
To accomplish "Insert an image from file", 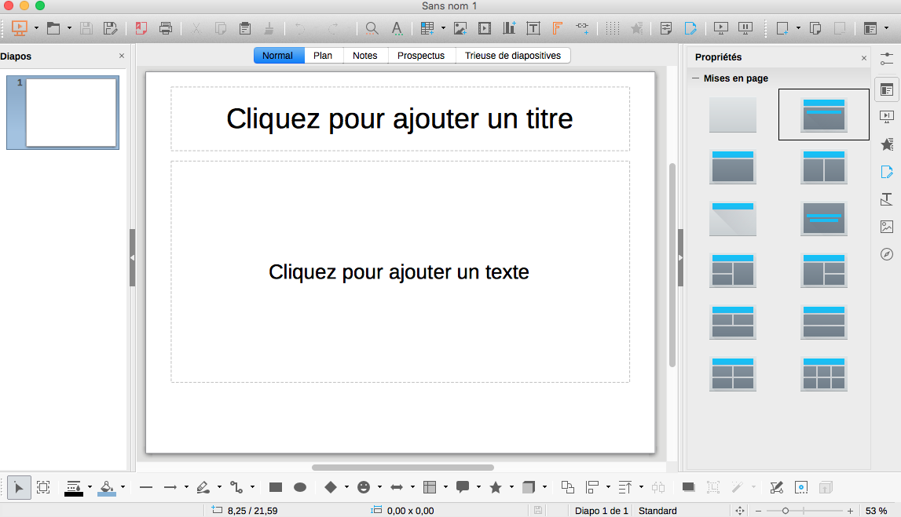I will point(460,28).
